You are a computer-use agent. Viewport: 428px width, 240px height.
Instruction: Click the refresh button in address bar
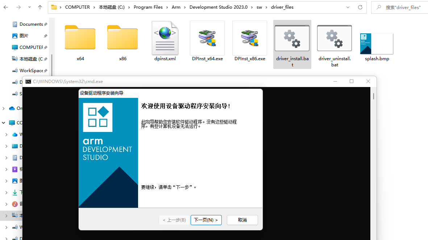tap(360, 7)
